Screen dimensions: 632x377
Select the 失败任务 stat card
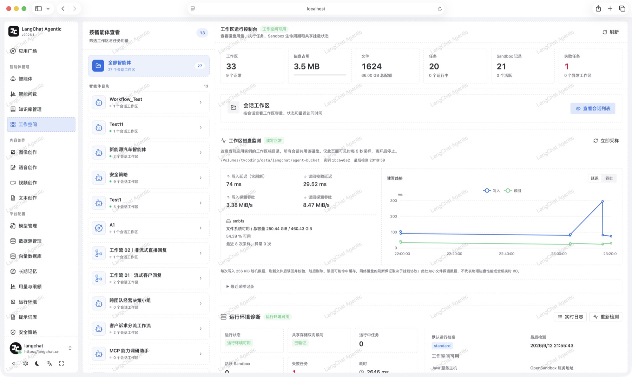[591, 66]
